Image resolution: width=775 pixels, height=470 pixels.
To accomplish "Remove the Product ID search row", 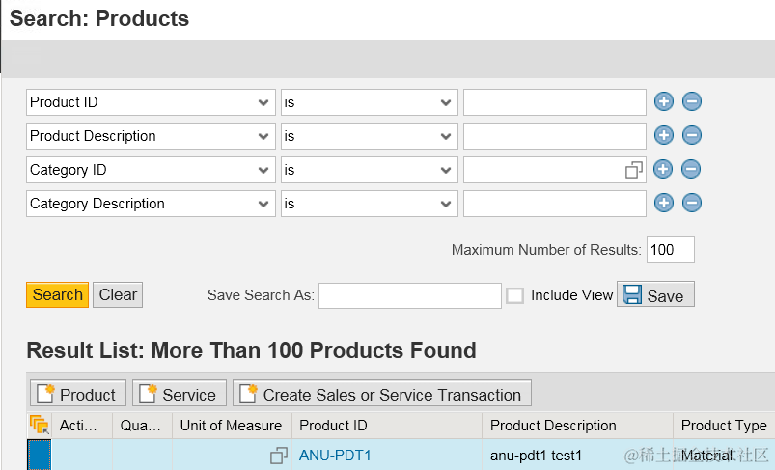I will click(x=691, y=102).
